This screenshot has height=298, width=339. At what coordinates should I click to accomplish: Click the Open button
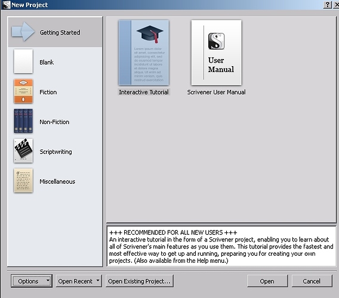[x=267, y=281]
